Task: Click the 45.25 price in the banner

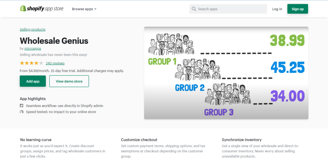Action: pos(287,67)
